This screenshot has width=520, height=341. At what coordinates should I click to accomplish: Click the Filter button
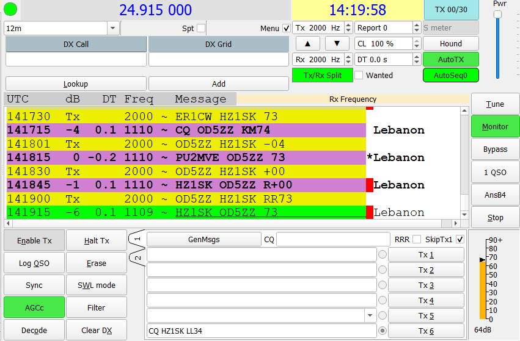[97, 307]
